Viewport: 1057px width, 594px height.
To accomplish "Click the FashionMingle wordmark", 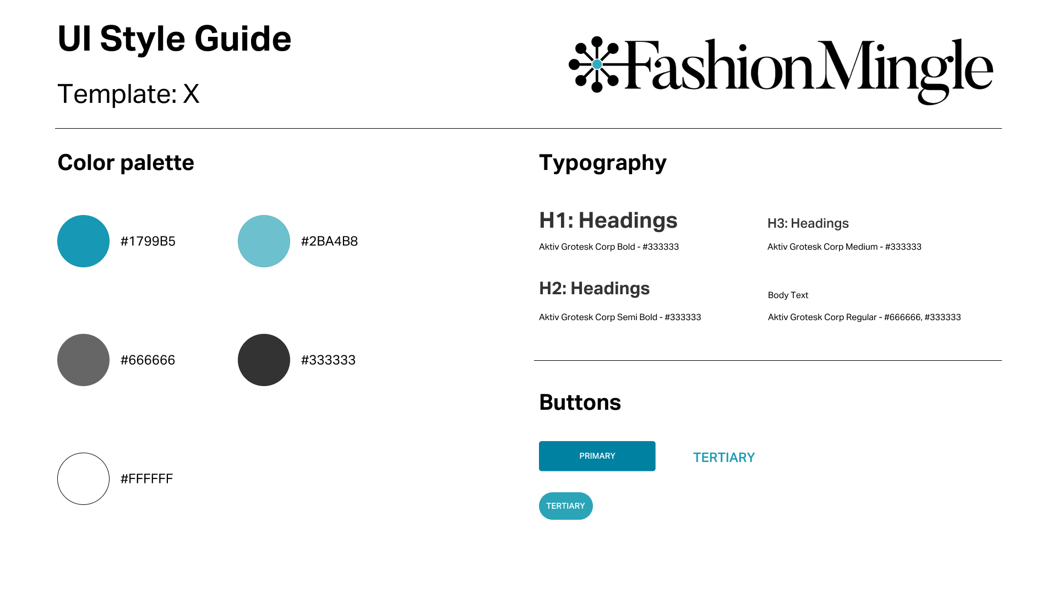I will [809, 71].
